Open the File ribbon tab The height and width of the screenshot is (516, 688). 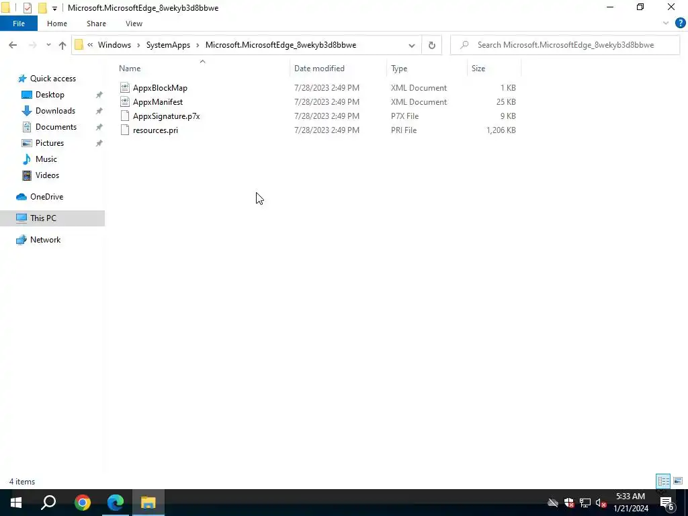(19, 24)
